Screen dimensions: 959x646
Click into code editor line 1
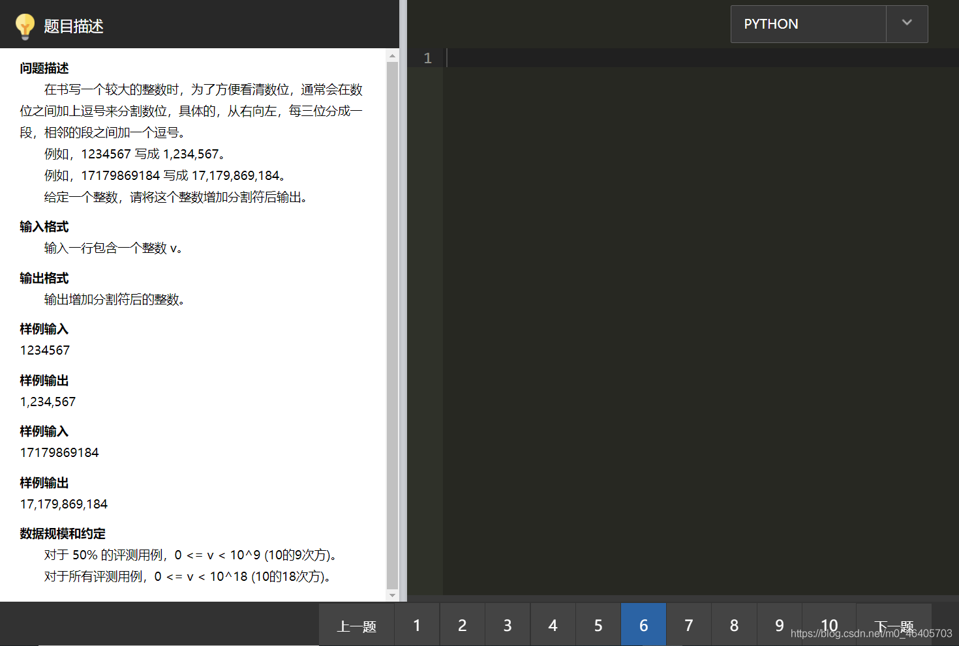[701, 58]
